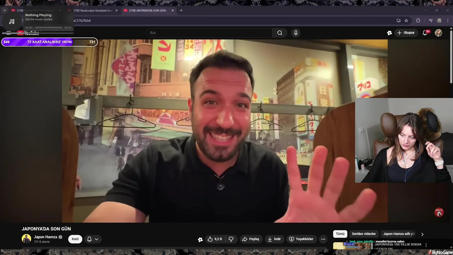Toggle the channel notification bell

click(90, 239)
